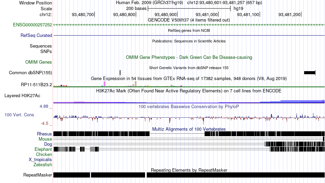
Task: Click Publications: Sequences in Scientific Articles title
Action: pyautogui.click(x=189, y=41)
